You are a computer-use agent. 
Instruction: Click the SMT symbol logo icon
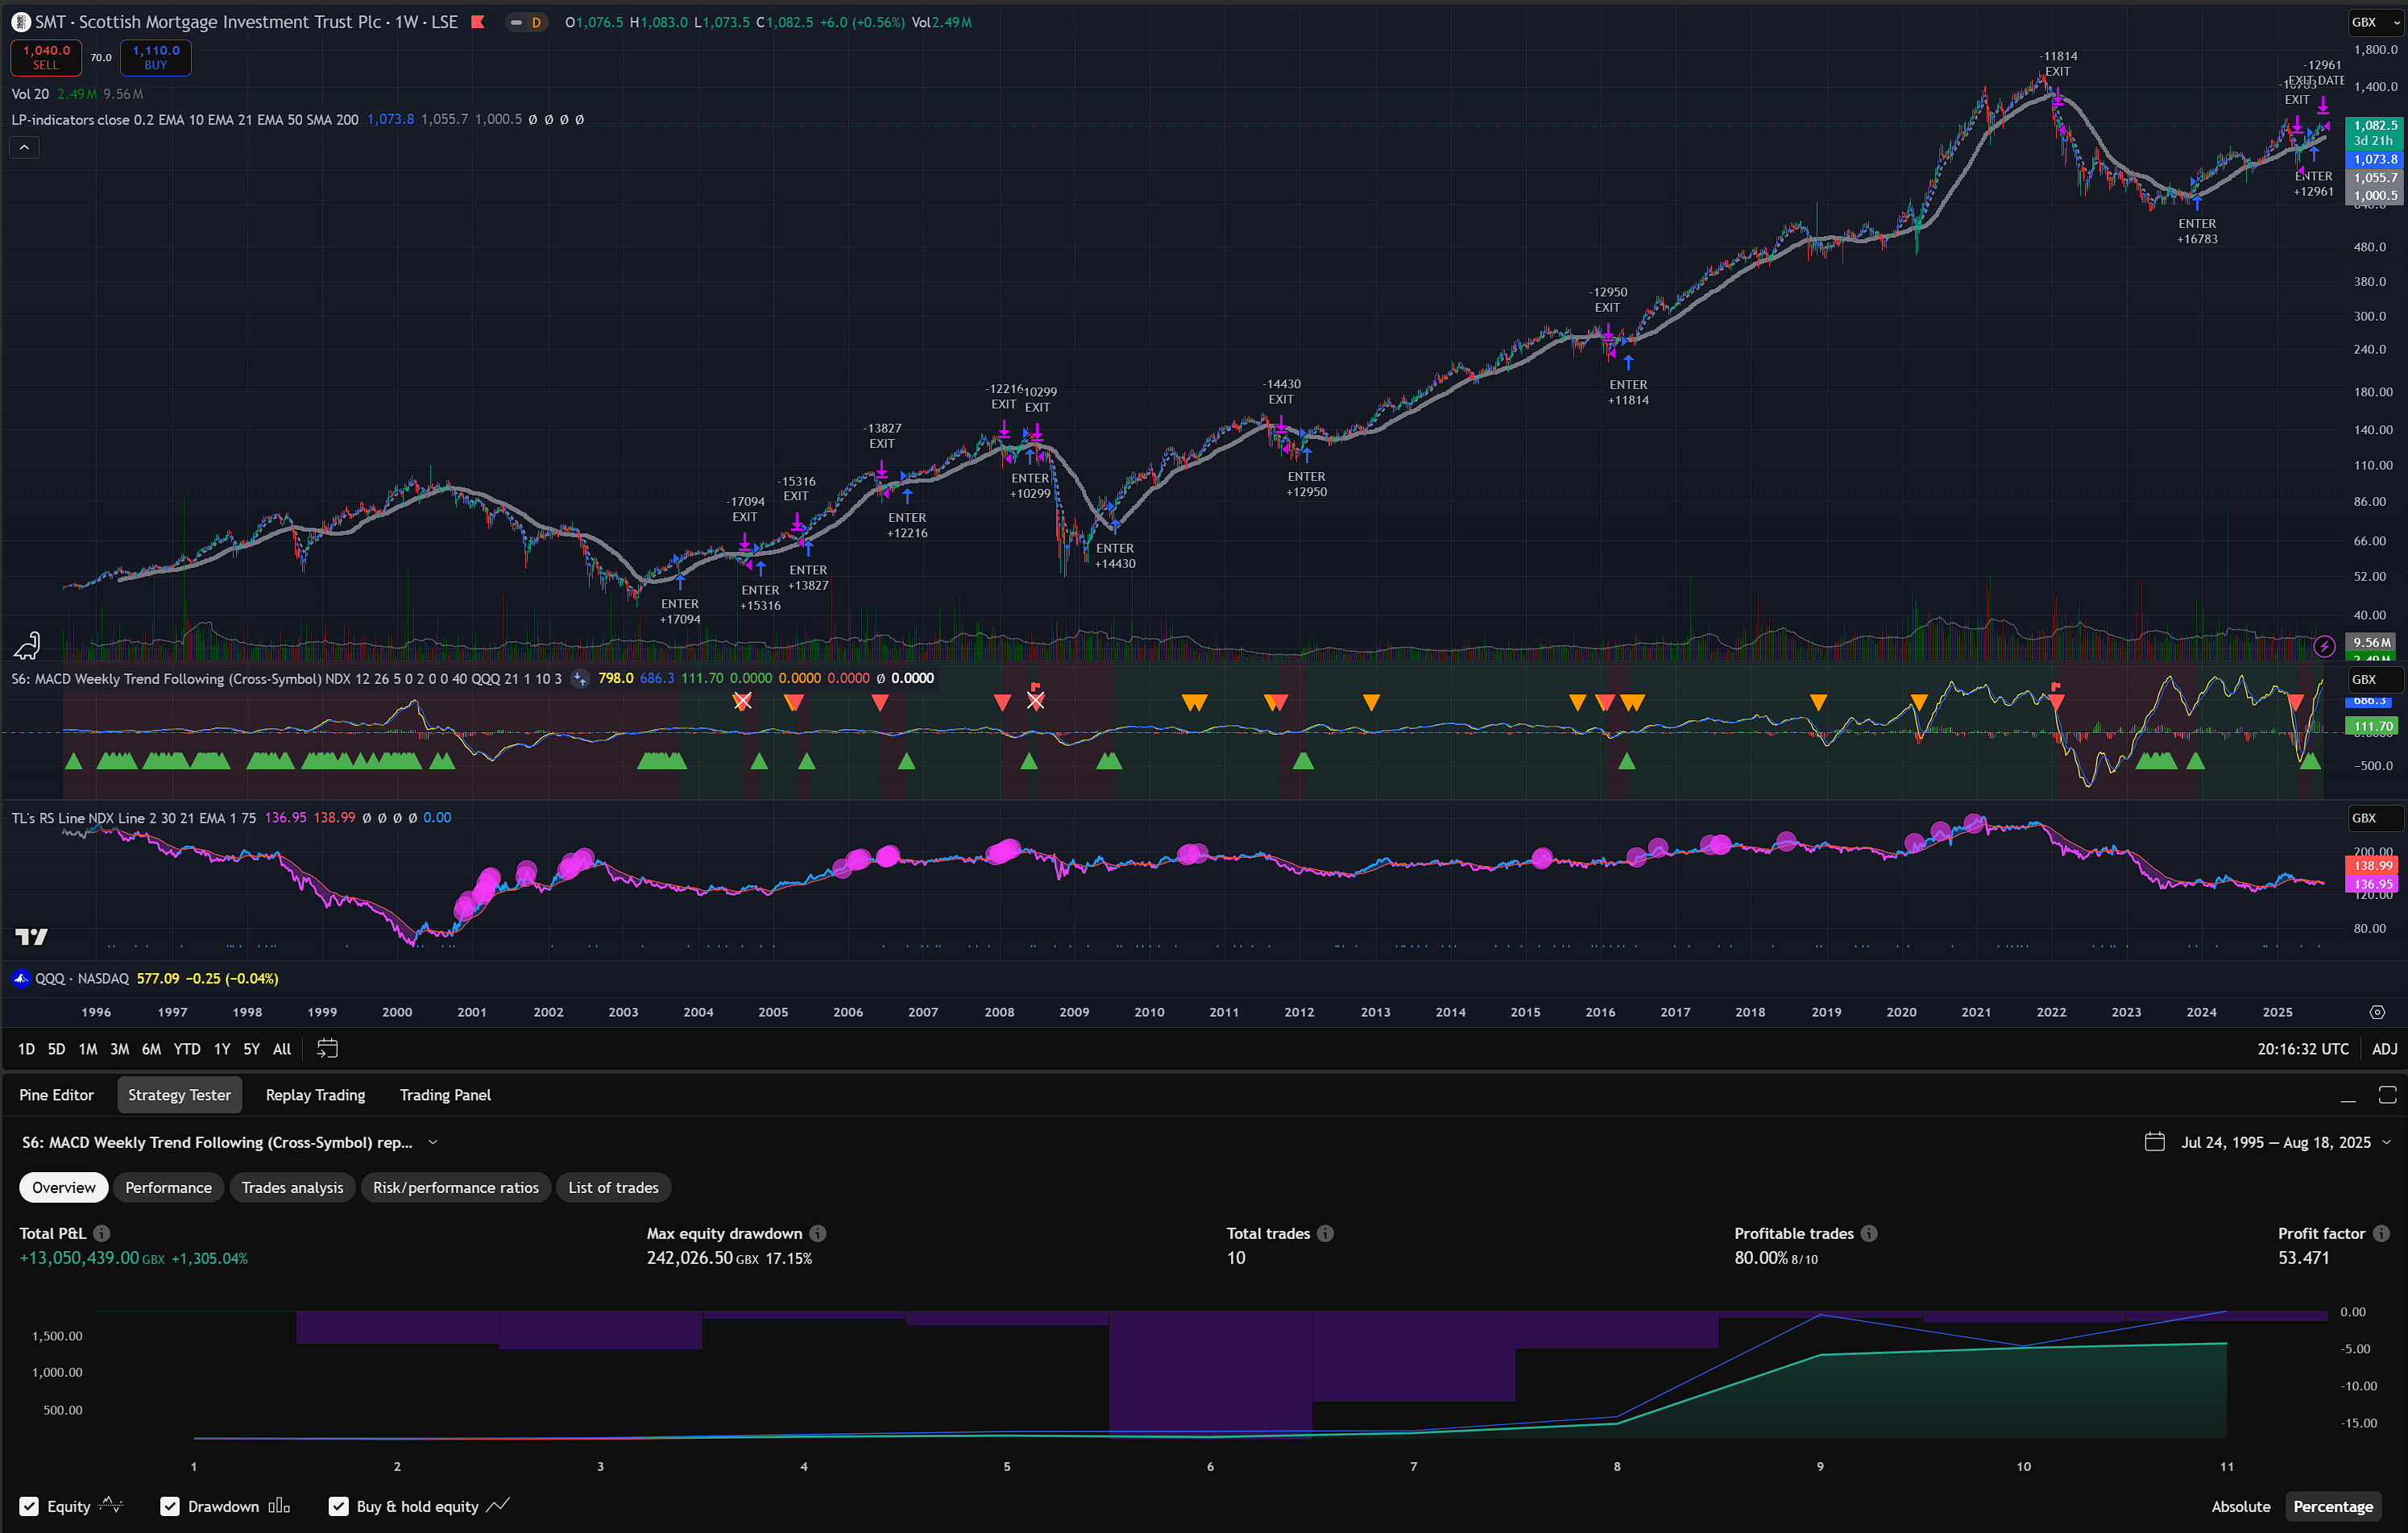[x=21, y=22]
